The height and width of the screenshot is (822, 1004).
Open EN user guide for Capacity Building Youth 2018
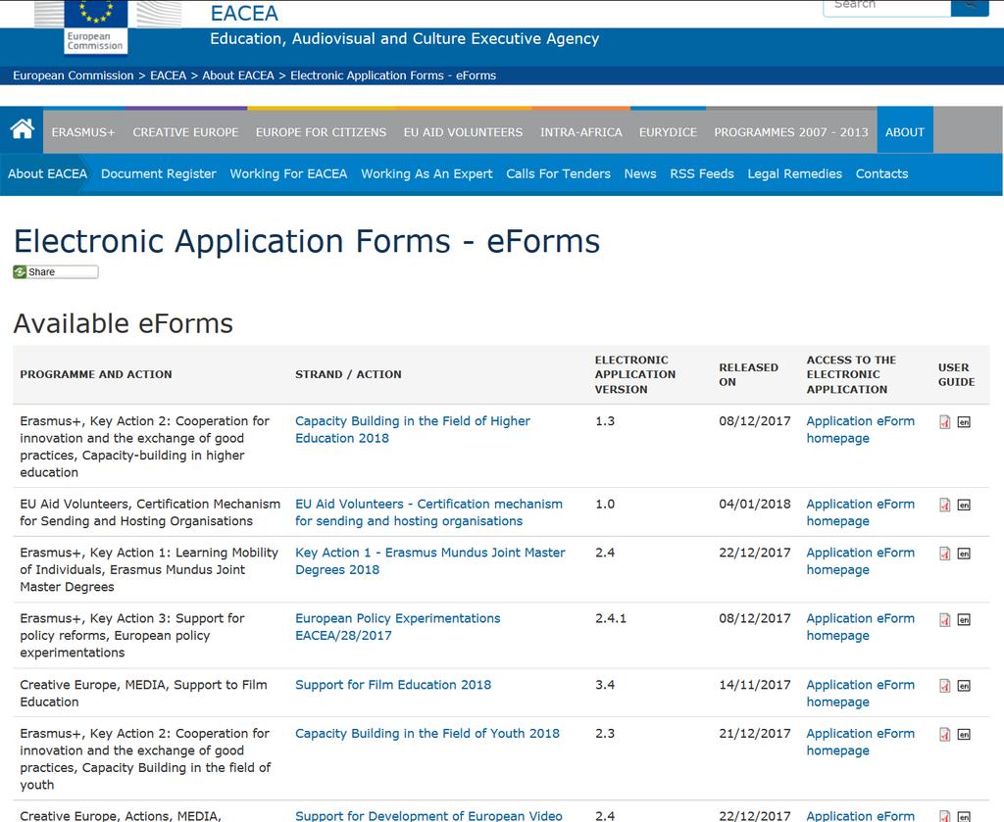964,735
